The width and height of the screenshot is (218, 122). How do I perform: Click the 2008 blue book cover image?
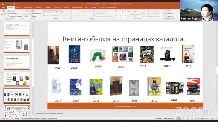click(75, 54)
